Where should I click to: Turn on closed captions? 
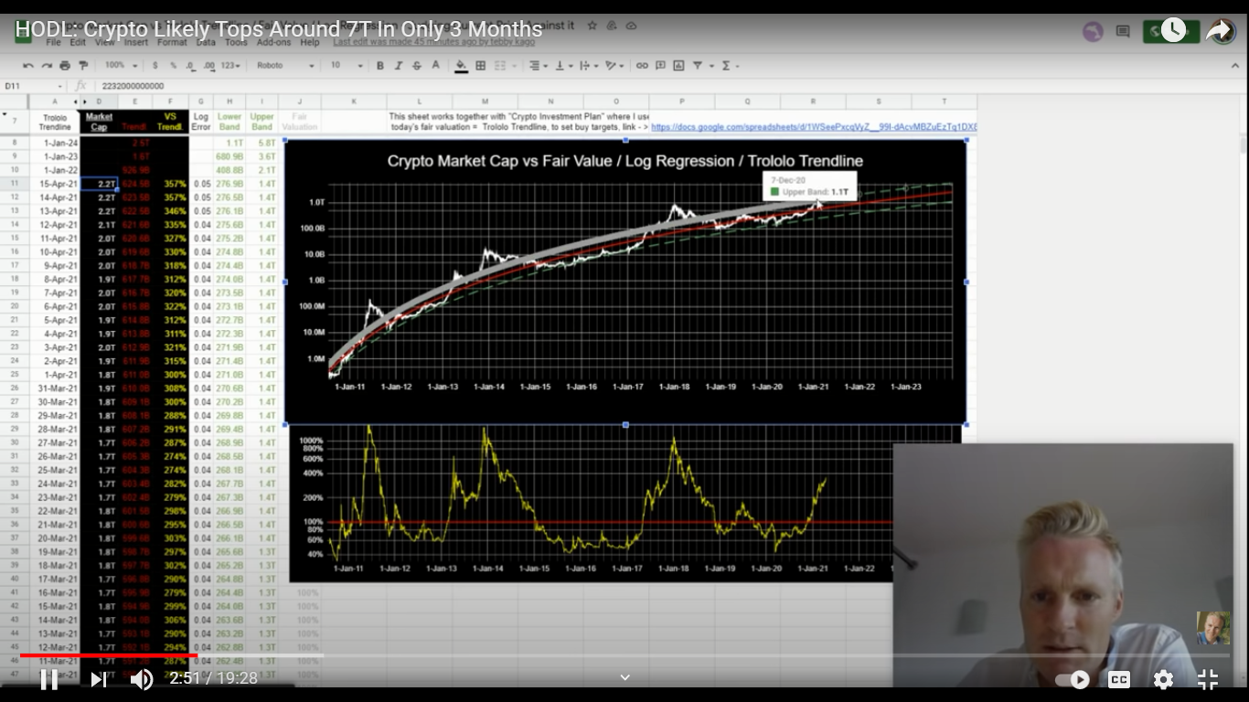point(1118,679)
